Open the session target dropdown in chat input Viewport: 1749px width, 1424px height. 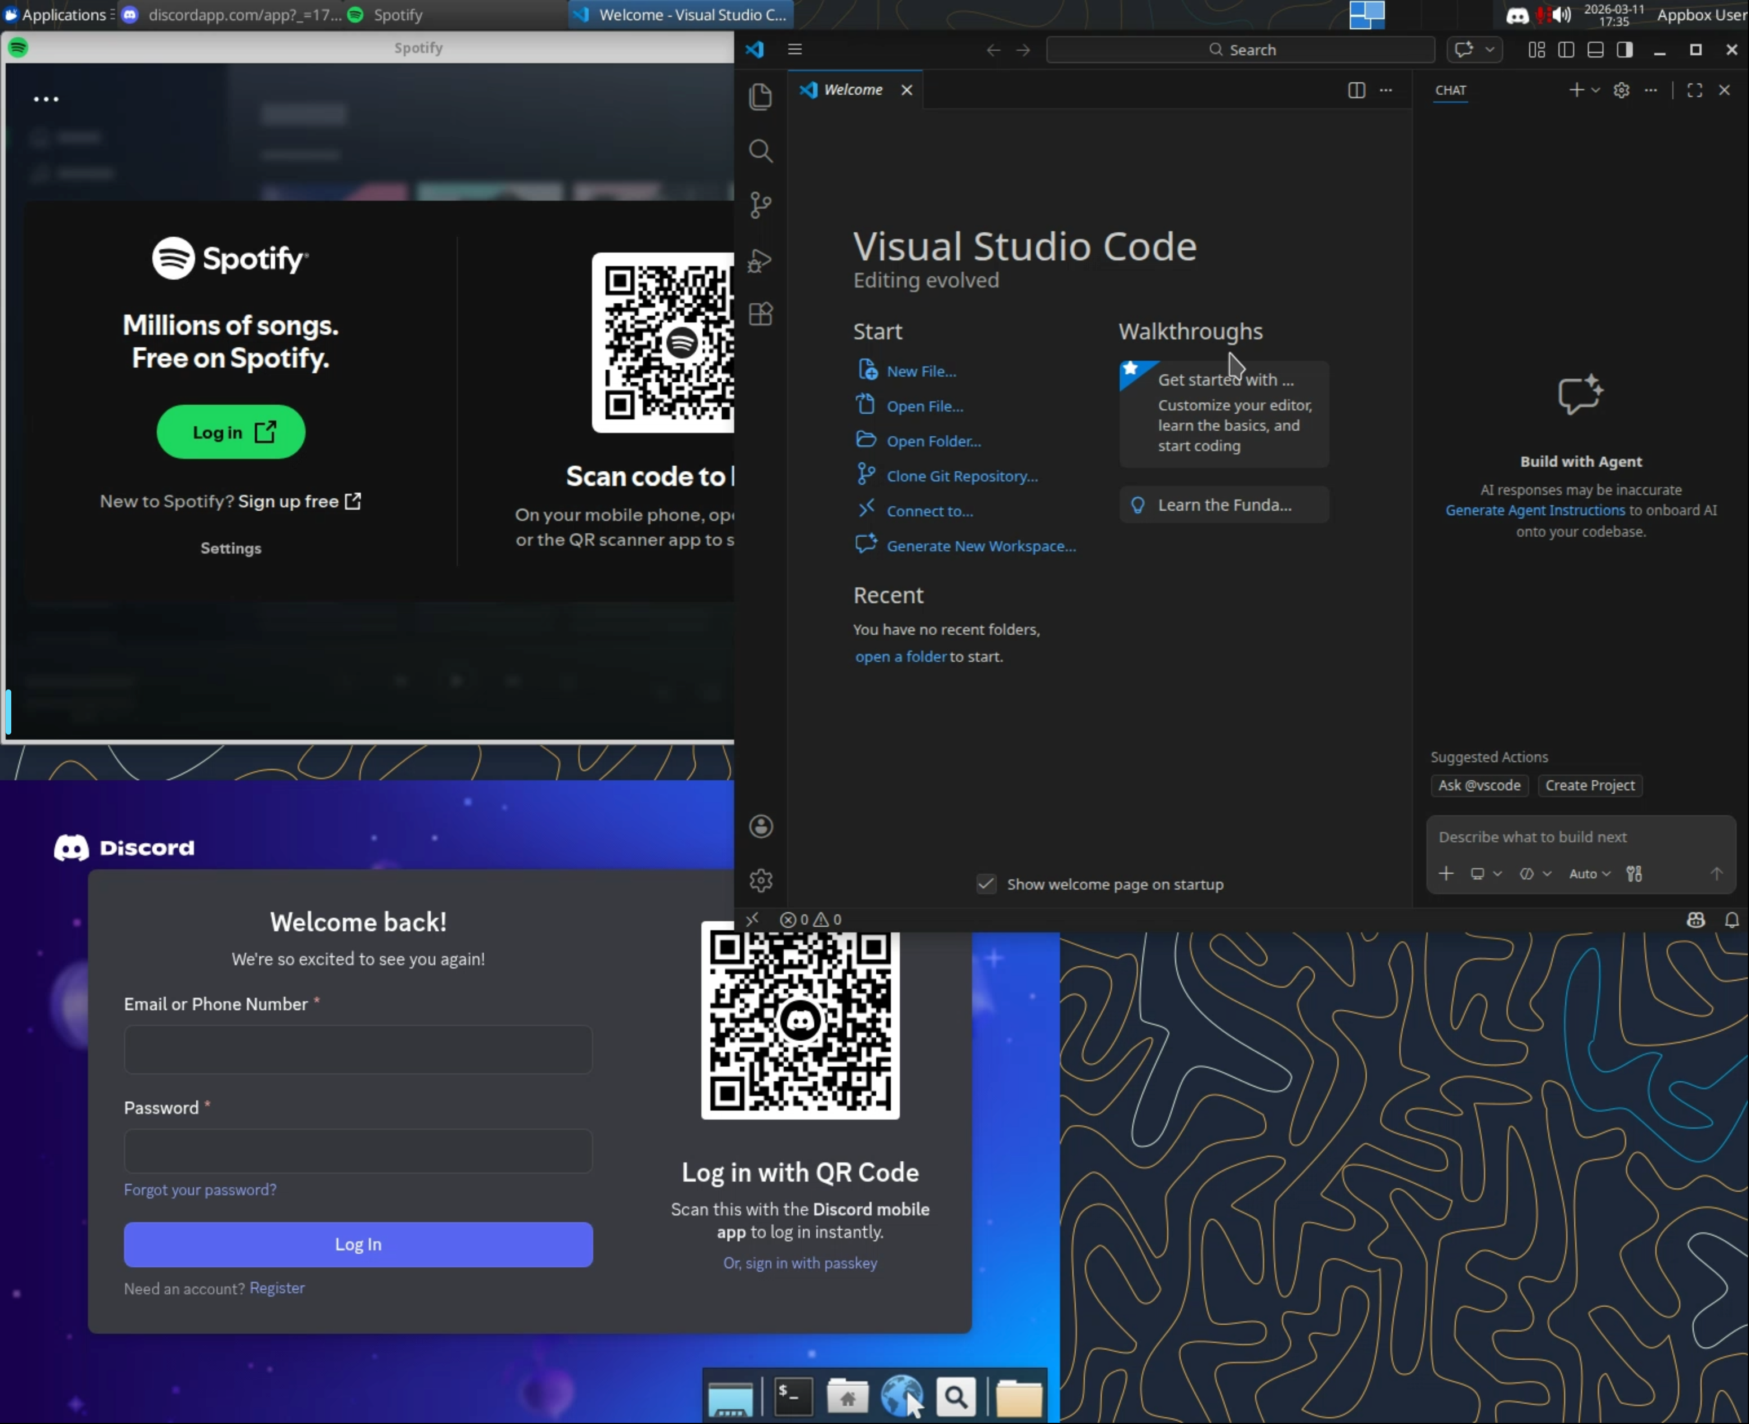(1486, 874)
